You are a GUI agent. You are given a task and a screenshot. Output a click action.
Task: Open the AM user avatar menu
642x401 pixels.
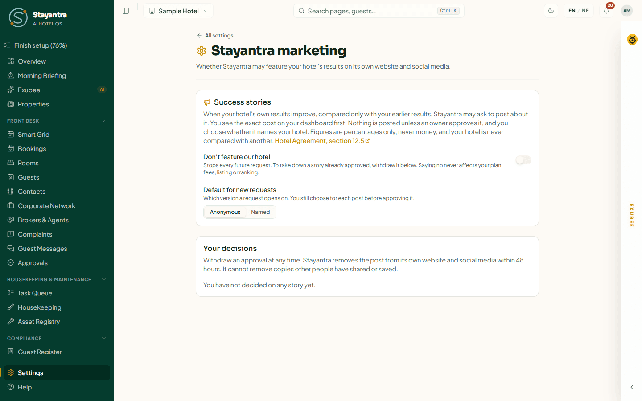pyautogui.click(x=627, y=11)
